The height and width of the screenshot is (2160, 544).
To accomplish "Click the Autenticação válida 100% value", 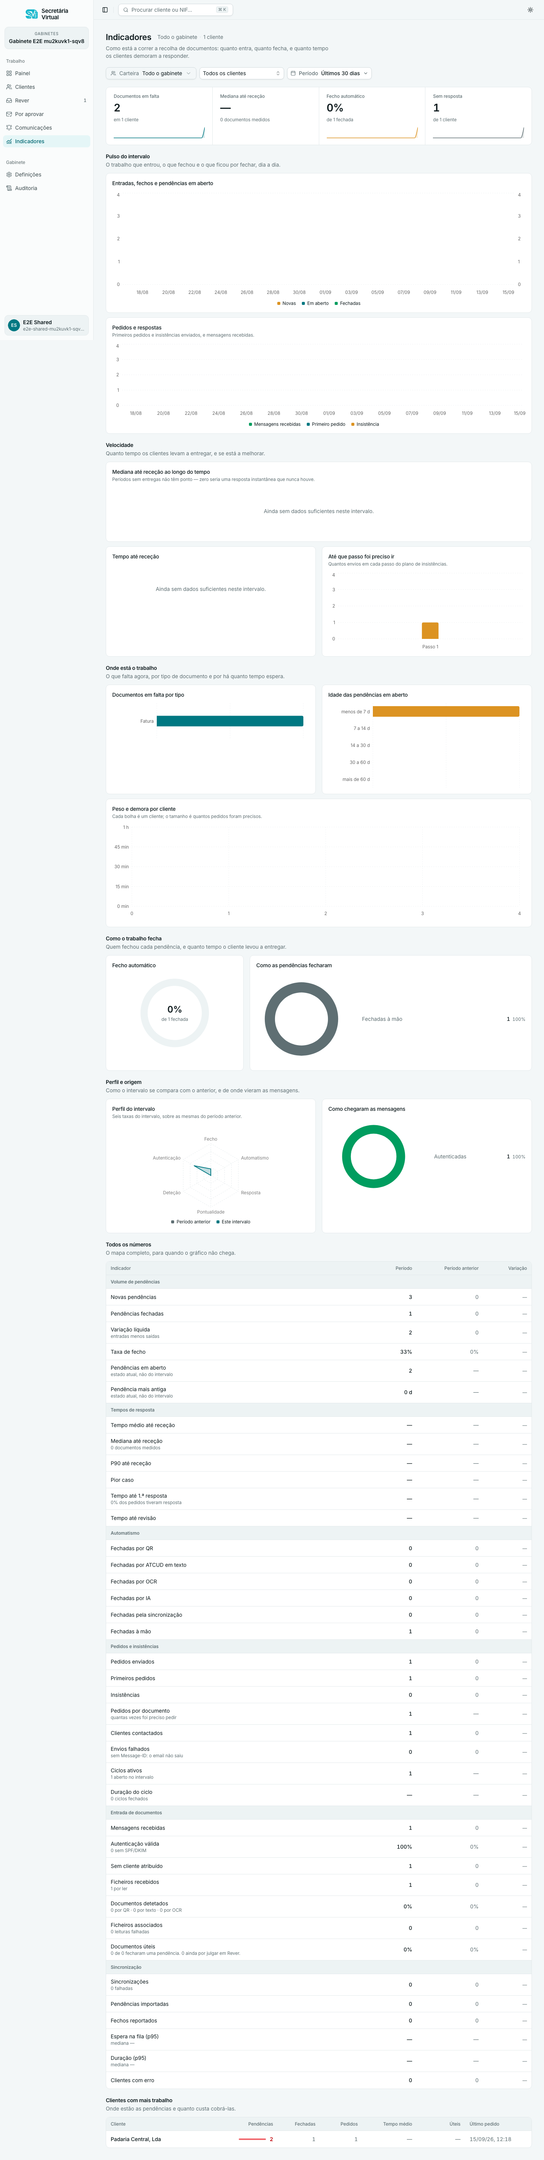I will pos(404,1846).
